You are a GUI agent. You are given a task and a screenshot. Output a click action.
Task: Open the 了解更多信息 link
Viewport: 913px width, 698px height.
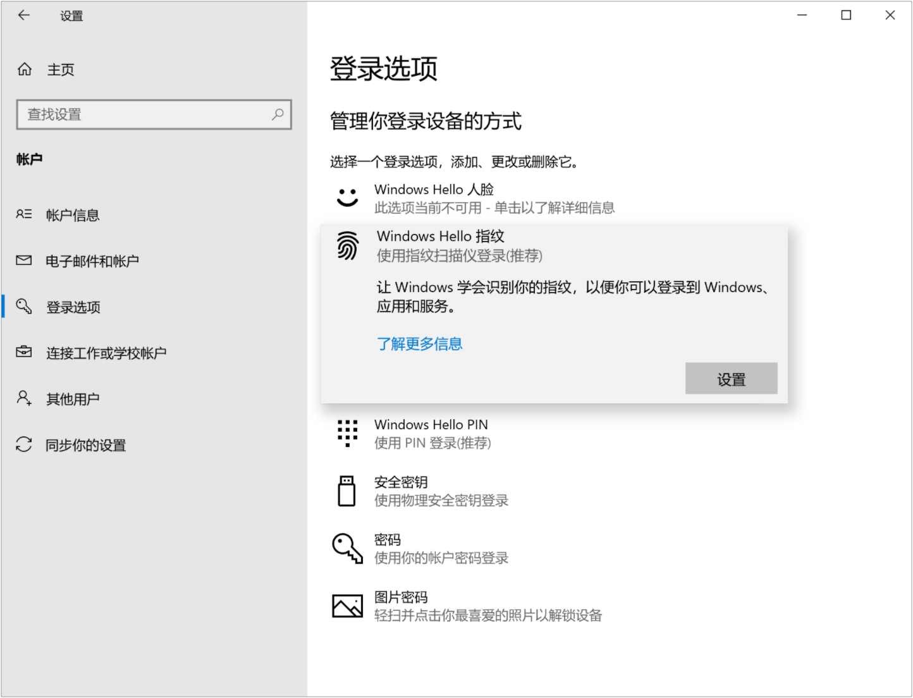[x=420, y=344]
